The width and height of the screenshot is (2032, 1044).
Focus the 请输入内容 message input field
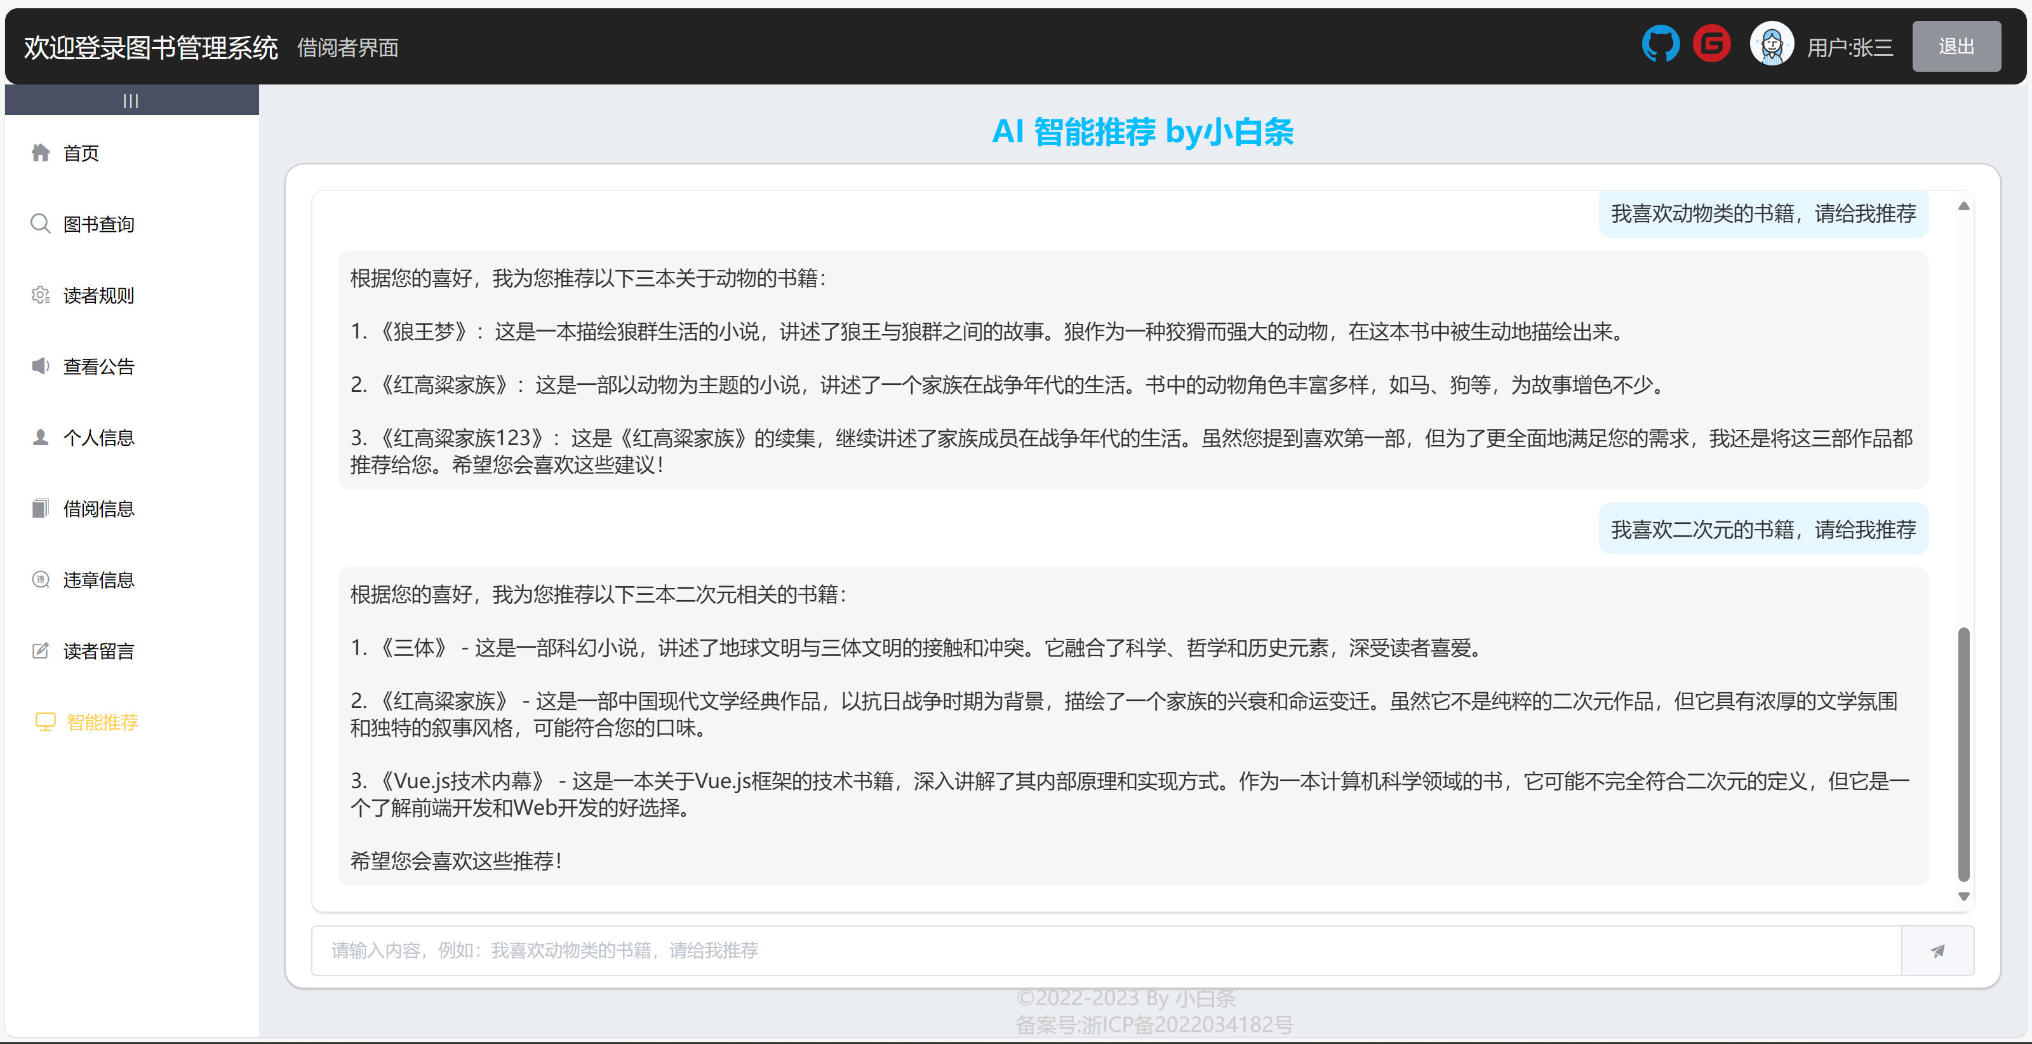pyautogui.click(x=1104, y=950)
